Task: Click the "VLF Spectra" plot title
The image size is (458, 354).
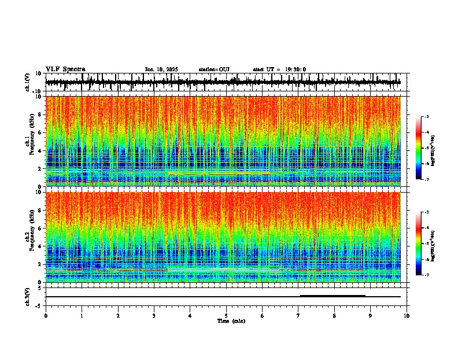Action: pyautogui.click(x=65, y=69)
